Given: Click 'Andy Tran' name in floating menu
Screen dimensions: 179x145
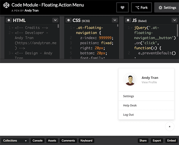Looking at the screenshot, I should click(150, 78).
